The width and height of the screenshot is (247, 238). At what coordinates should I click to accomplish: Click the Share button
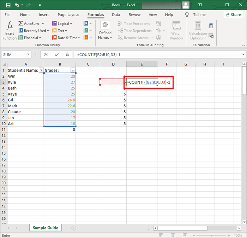(x=234, y=15)
